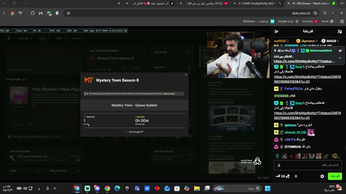This screenshot has height=194, width=346.
Task: Collapse the Kick chat panel
Action: (x=276, y=32)
